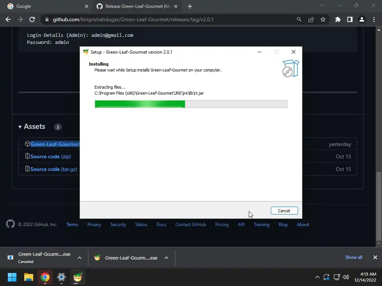This screenshot has height=286, width=382.
Task: Reload the GitHub release page
Action: (x=32, y=19)
